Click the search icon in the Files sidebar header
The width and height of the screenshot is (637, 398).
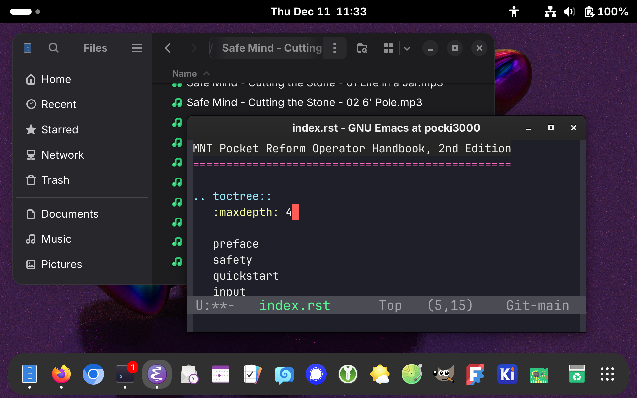(x=54, y=48)
